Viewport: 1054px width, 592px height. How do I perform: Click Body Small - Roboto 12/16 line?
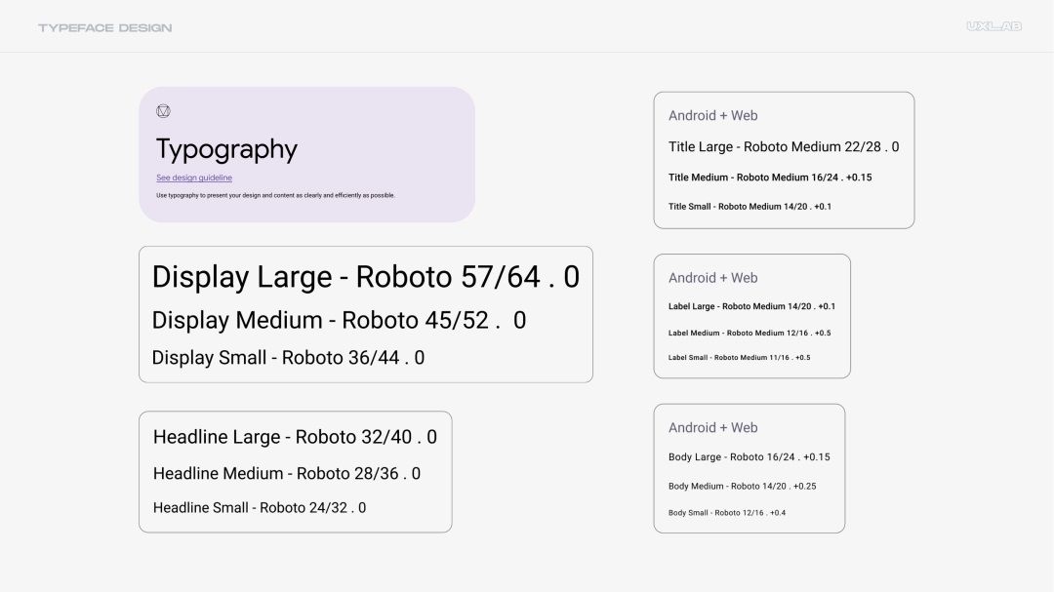click(727, 513)
